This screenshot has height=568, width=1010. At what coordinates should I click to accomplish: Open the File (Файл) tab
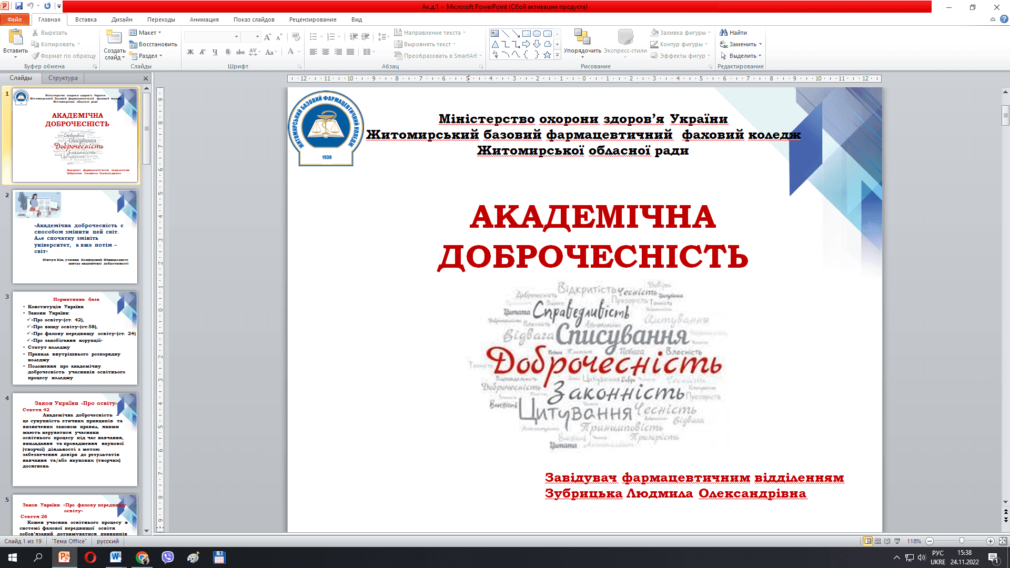[x=15, y=19]
